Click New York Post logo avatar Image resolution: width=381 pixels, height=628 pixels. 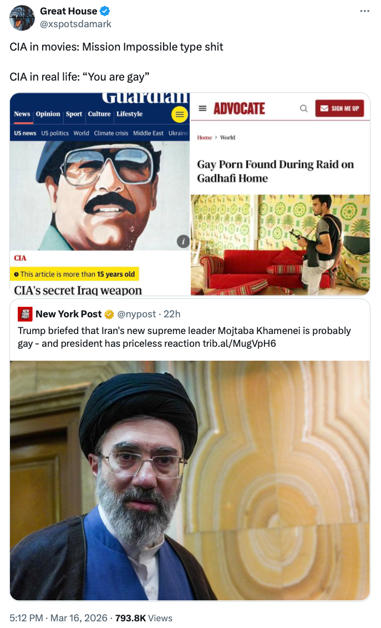pos(25,315)
